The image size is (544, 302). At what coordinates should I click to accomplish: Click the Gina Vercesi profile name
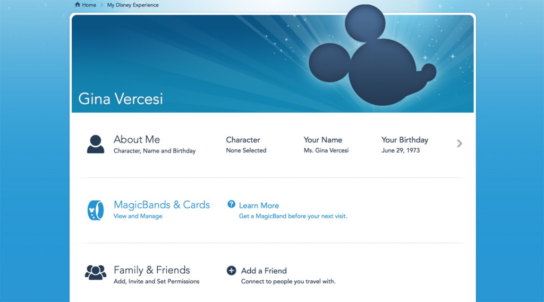tap(121, 98)
